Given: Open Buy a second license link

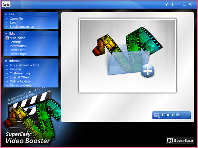Looking at the screenshot, I should (x=24, y=65).
